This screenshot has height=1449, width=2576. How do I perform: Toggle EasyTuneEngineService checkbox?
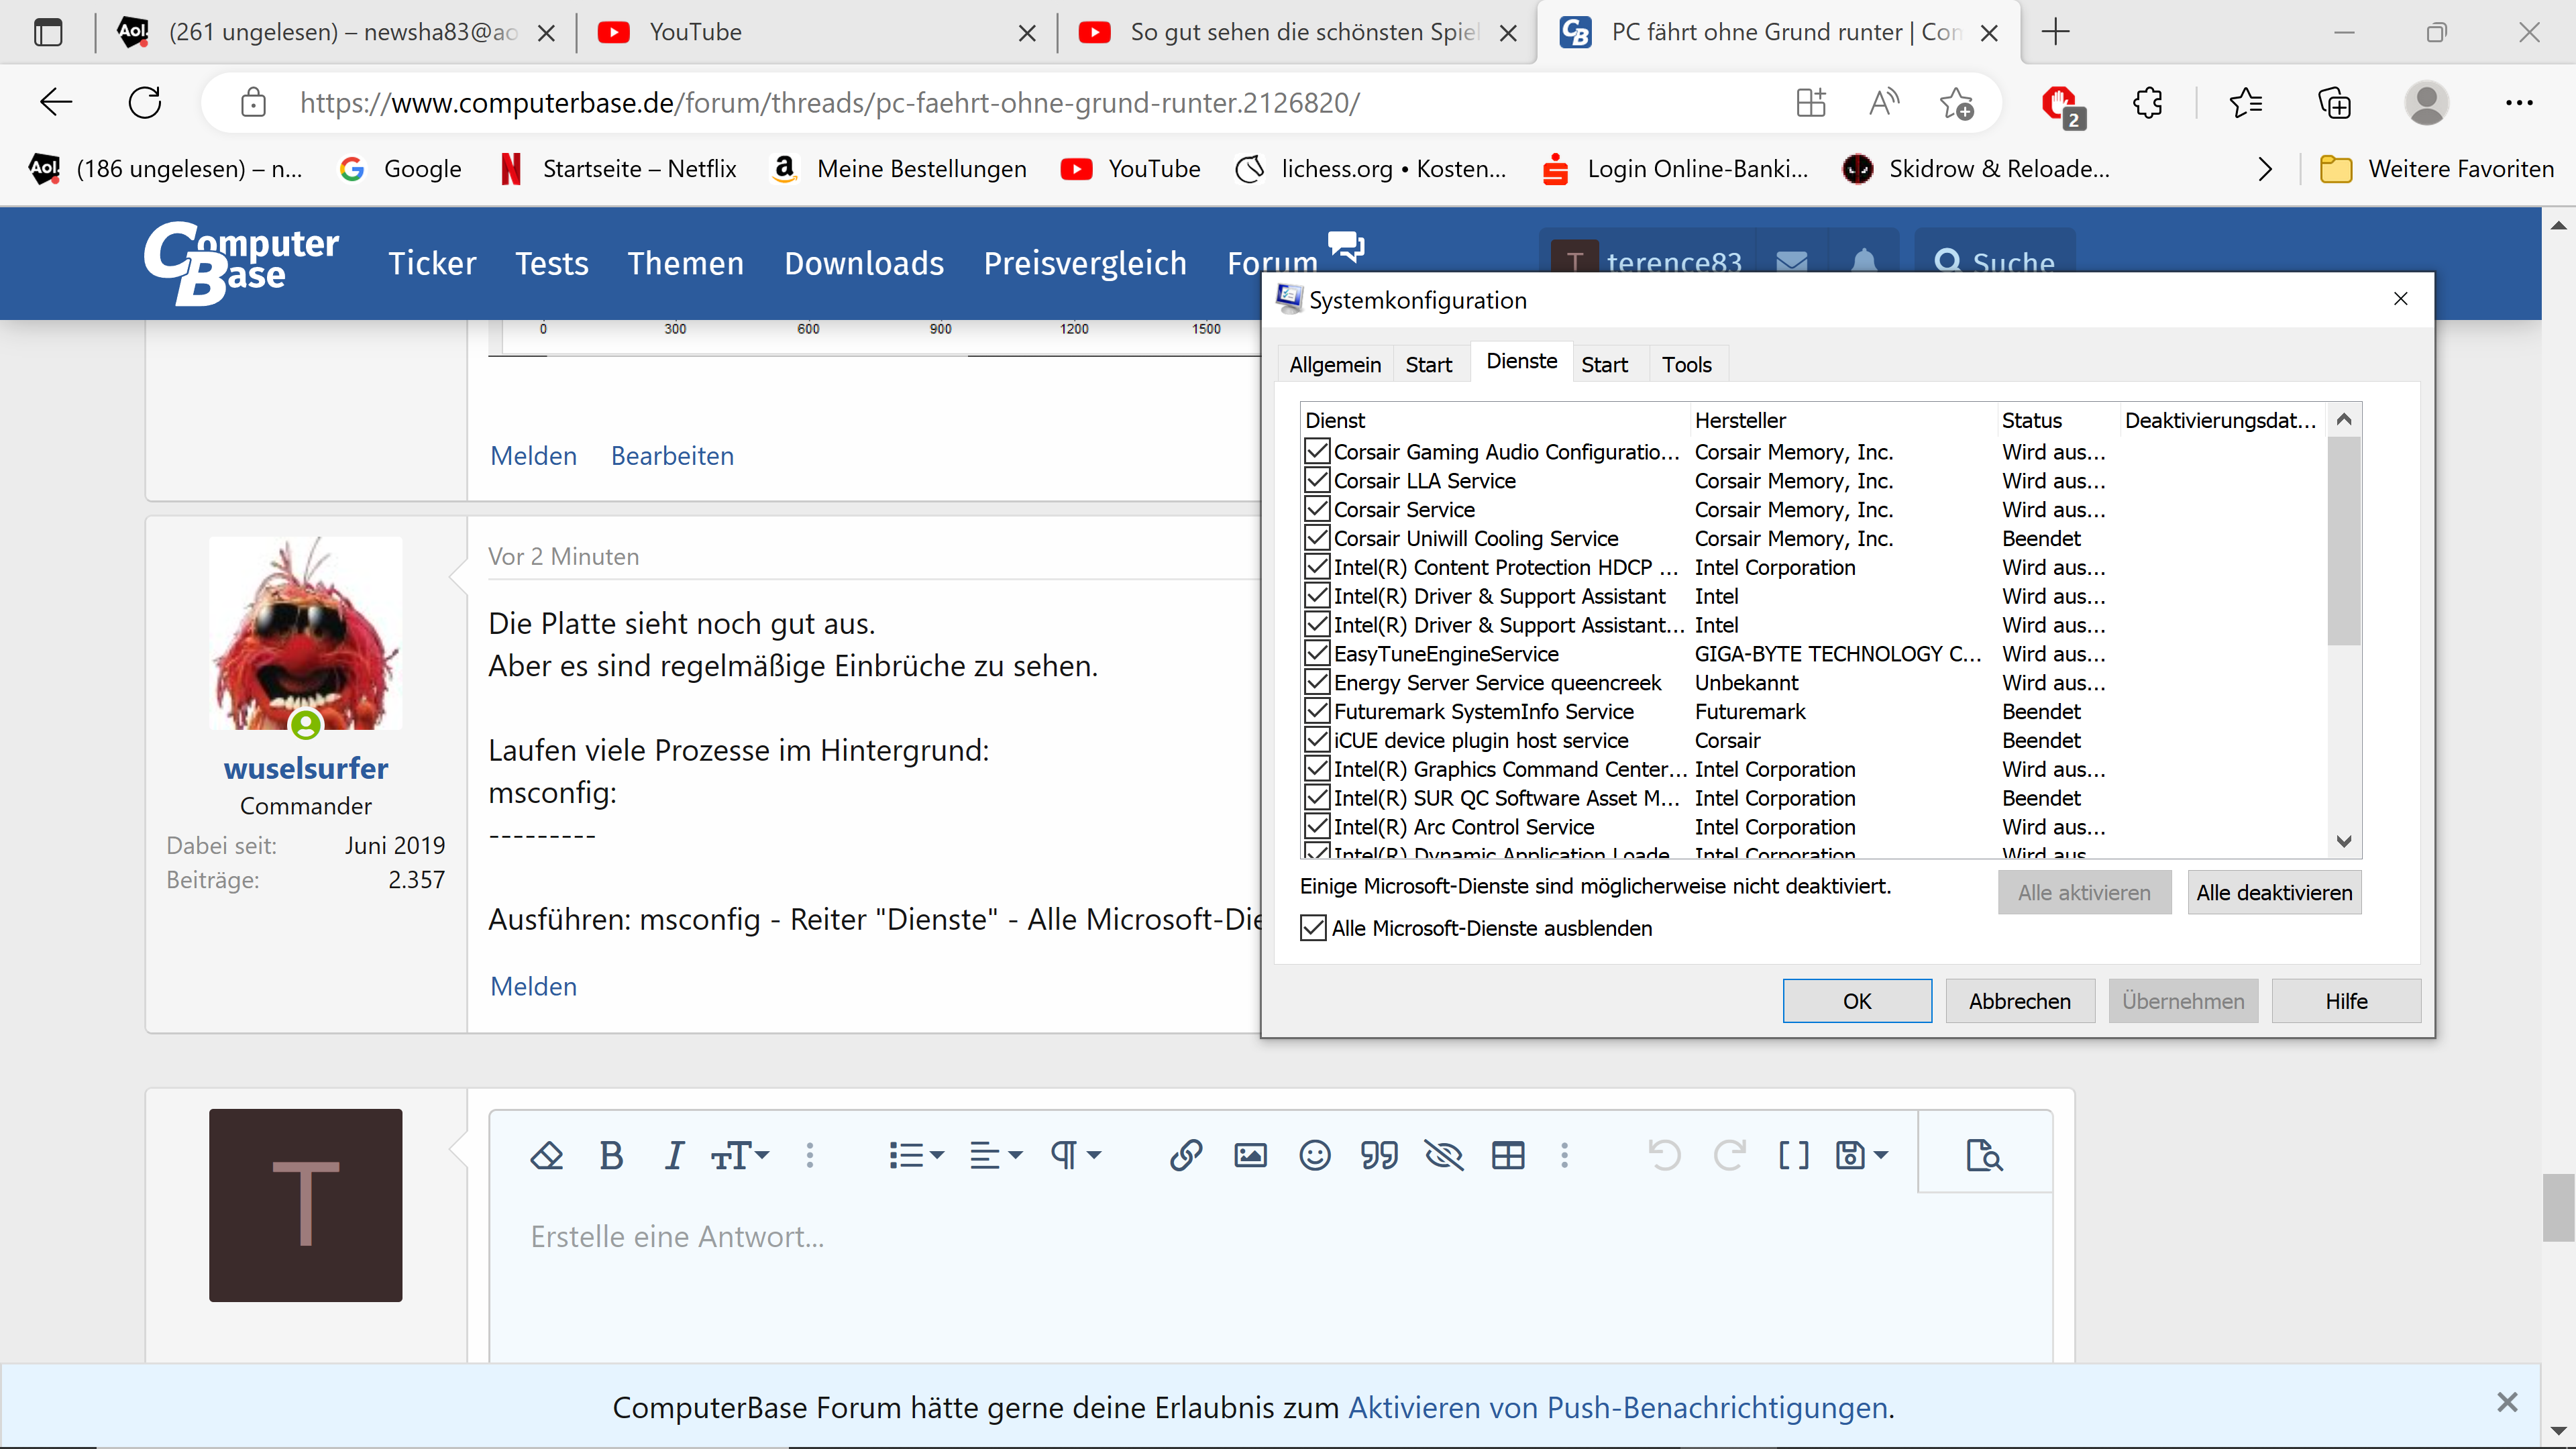pyautogui.click(x=1317, y=654)
